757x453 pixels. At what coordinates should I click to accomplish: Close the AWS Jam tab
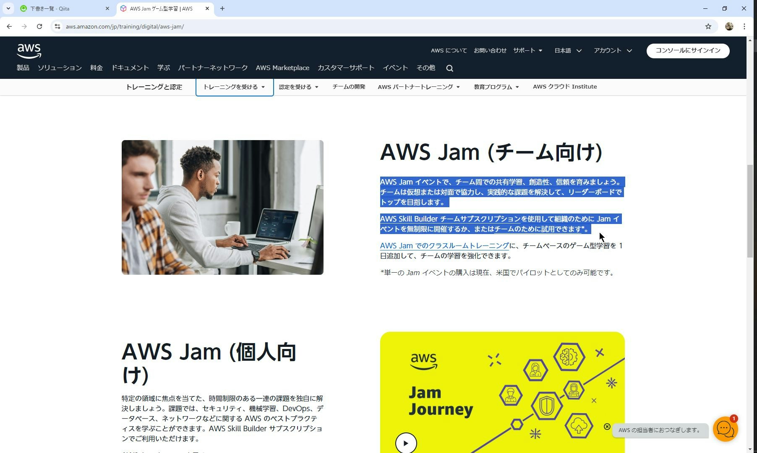(207, 8)
